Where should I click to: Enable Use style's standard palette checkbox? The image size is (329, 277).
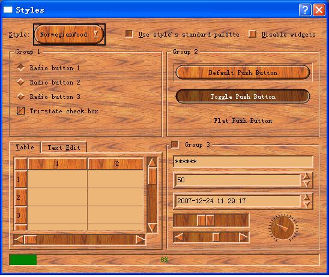click(129, 34)
